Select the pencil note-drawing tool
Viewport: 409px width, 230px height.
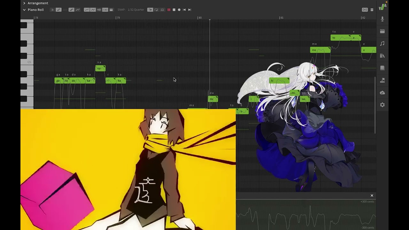59,10
